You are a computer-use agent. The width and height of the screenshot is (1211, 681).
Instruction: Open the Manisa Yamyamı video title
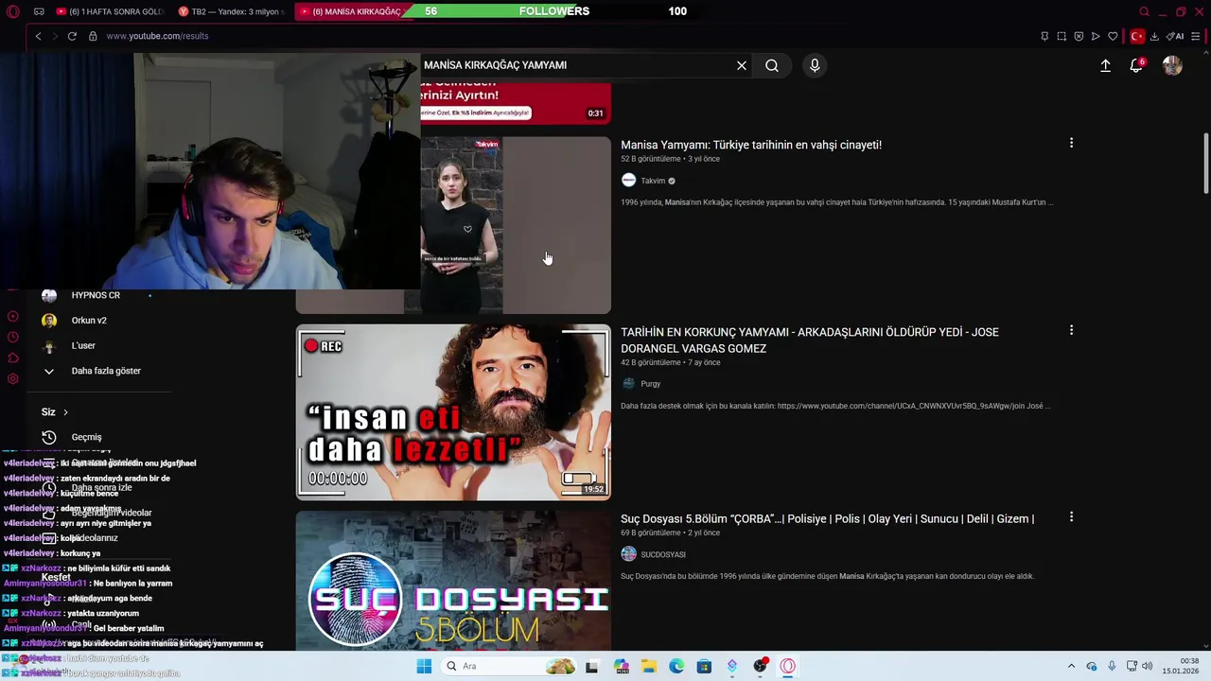point(751,145)
